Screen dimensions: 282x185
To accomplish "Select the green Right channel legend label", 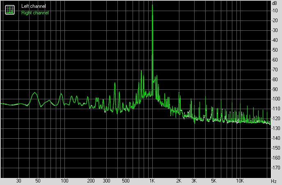I will tap(35, 13).
